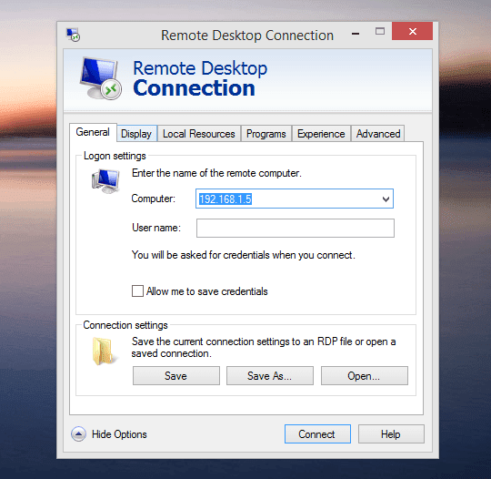
Task: Click the large Remote Desktop monitor logo
Action: point(100,78)
